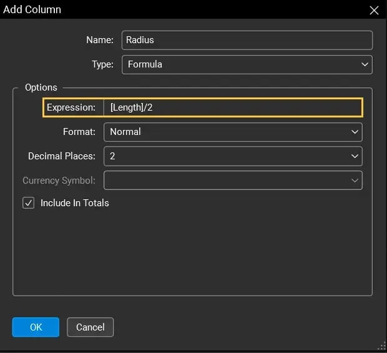Image resolution: width=387 pixels, height=353 pixels.
Task: Click the Options group heading
Action: [x=41, y=87]
